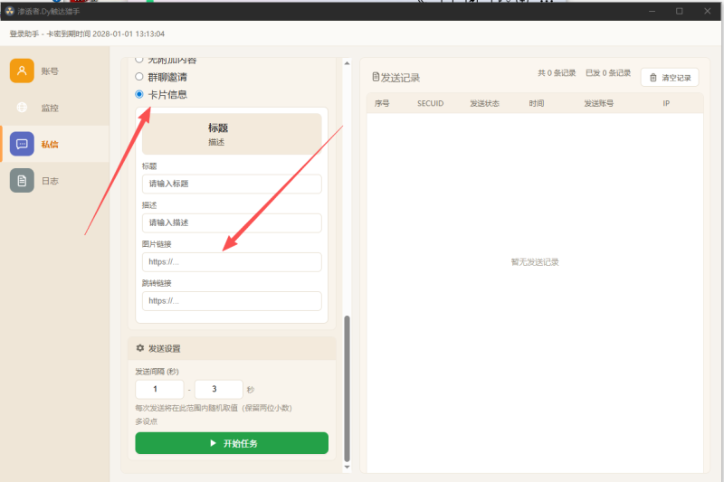Click the app logo in title bar
This screenshot has width=724, height=482.
coord(10,11)
